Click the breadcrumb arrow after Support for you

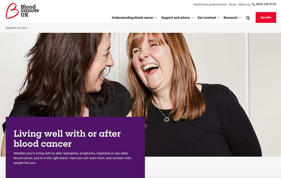coord(29,28)
